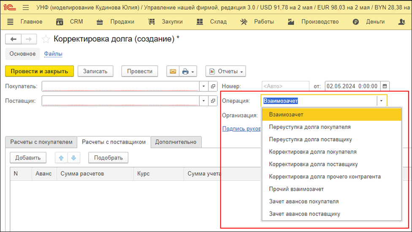This screenshot has height=232, width=412.
Task: Select Переуступка долга покупателя from list
Action: pyautogui.click(x=309, y=127)
